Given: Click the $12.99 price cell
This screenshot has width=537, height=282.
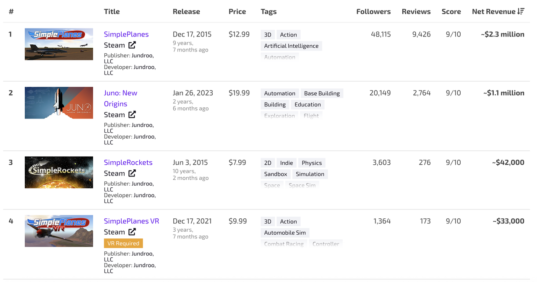Looking at the screenshot, I should click(239, 34).
